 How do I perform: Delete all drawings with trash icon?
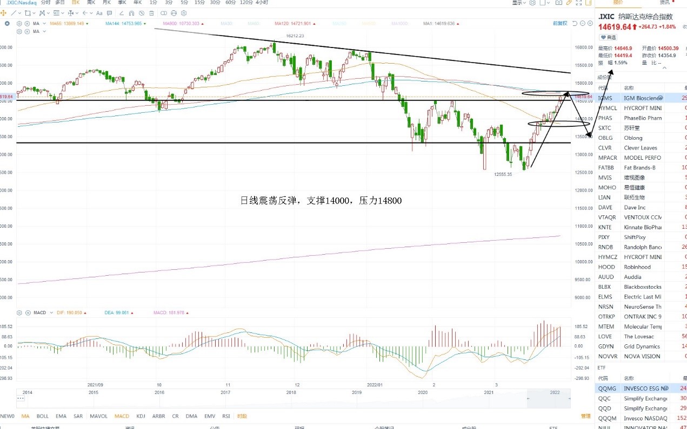pos(151,13)
